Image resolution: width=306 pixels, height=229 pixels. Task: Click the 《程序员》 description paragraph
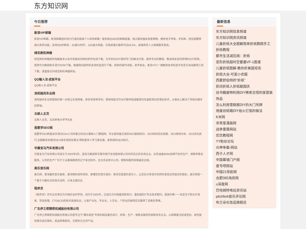pyautogui.click(x=117, y=198)
